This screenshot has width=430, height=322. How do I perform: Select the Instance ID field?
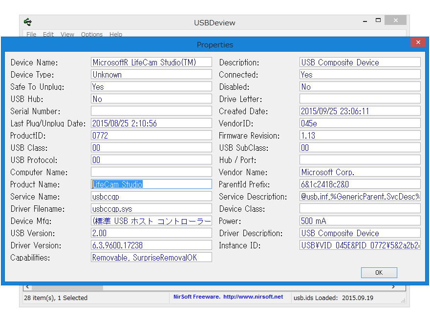point(360,245)
